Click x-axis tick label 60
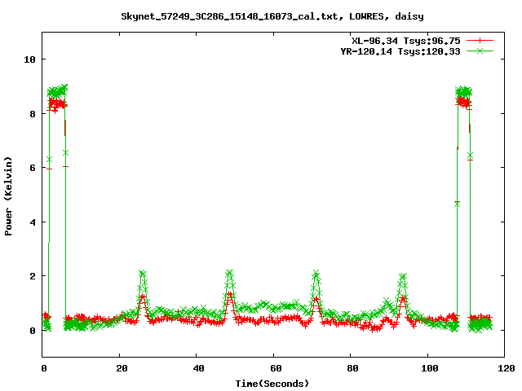Viewport: 522px width, 391px height. point(276,368)
